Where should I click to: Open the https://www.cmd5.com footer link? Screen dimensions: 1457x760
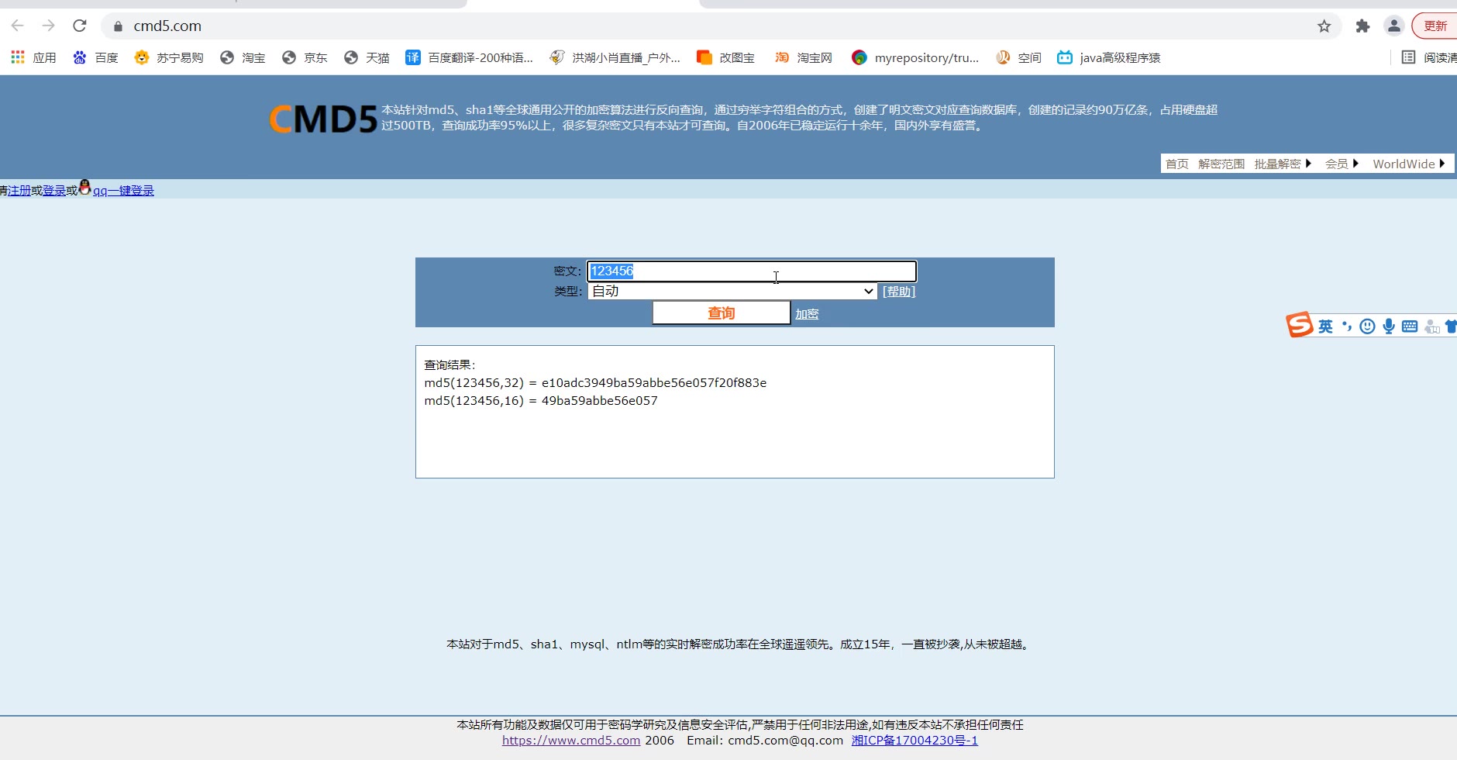pyautogui.click(x=571, y=740)
